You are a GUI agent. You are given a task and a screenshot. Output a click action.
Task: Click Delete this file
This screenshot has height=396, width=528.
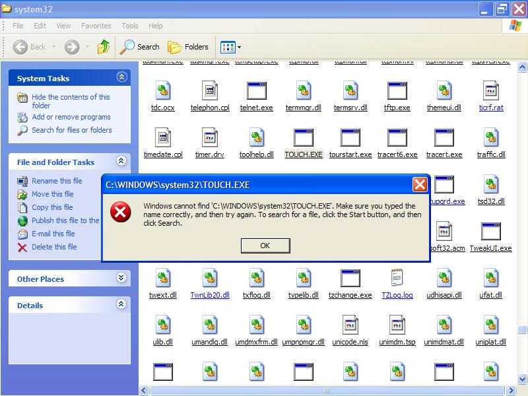54,247
